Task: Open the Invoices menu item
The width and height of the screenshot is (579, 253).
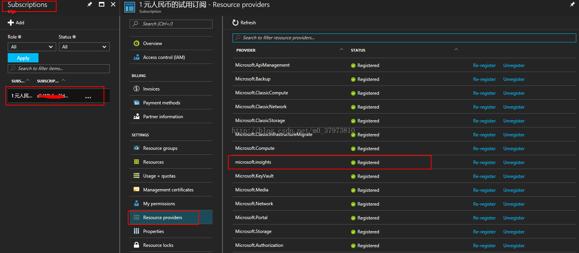Action: tap(171, 89)
